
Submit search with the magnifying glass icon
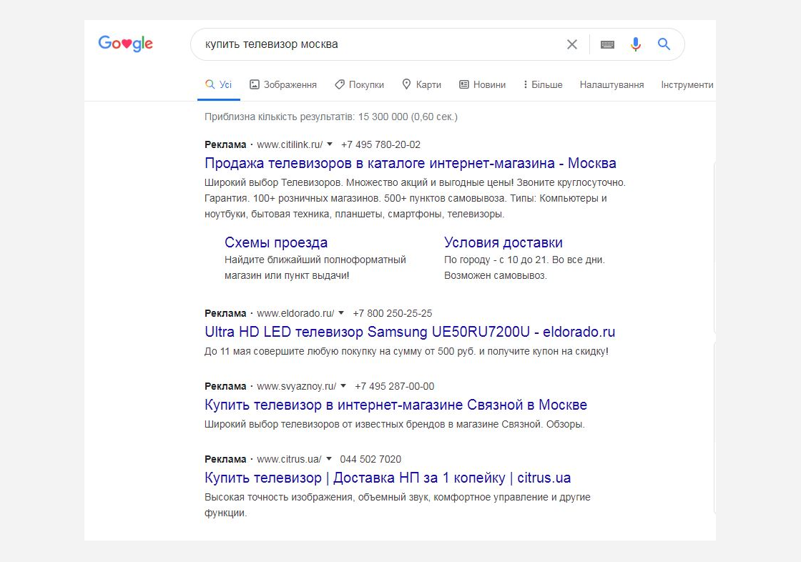pos(664,44)
